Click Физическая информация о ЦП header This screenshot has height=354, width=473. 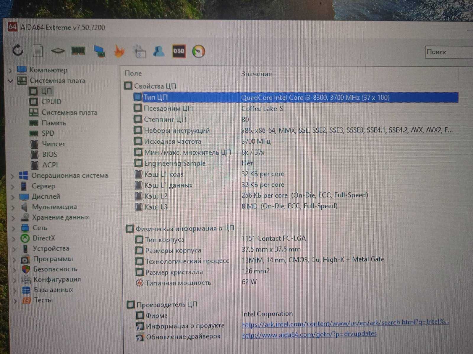(x=180, y=228)
